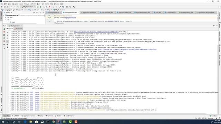Open the MsgApplication run configuration dropdown
Screen dimensions: 221x124
click(x=28, y=7)
